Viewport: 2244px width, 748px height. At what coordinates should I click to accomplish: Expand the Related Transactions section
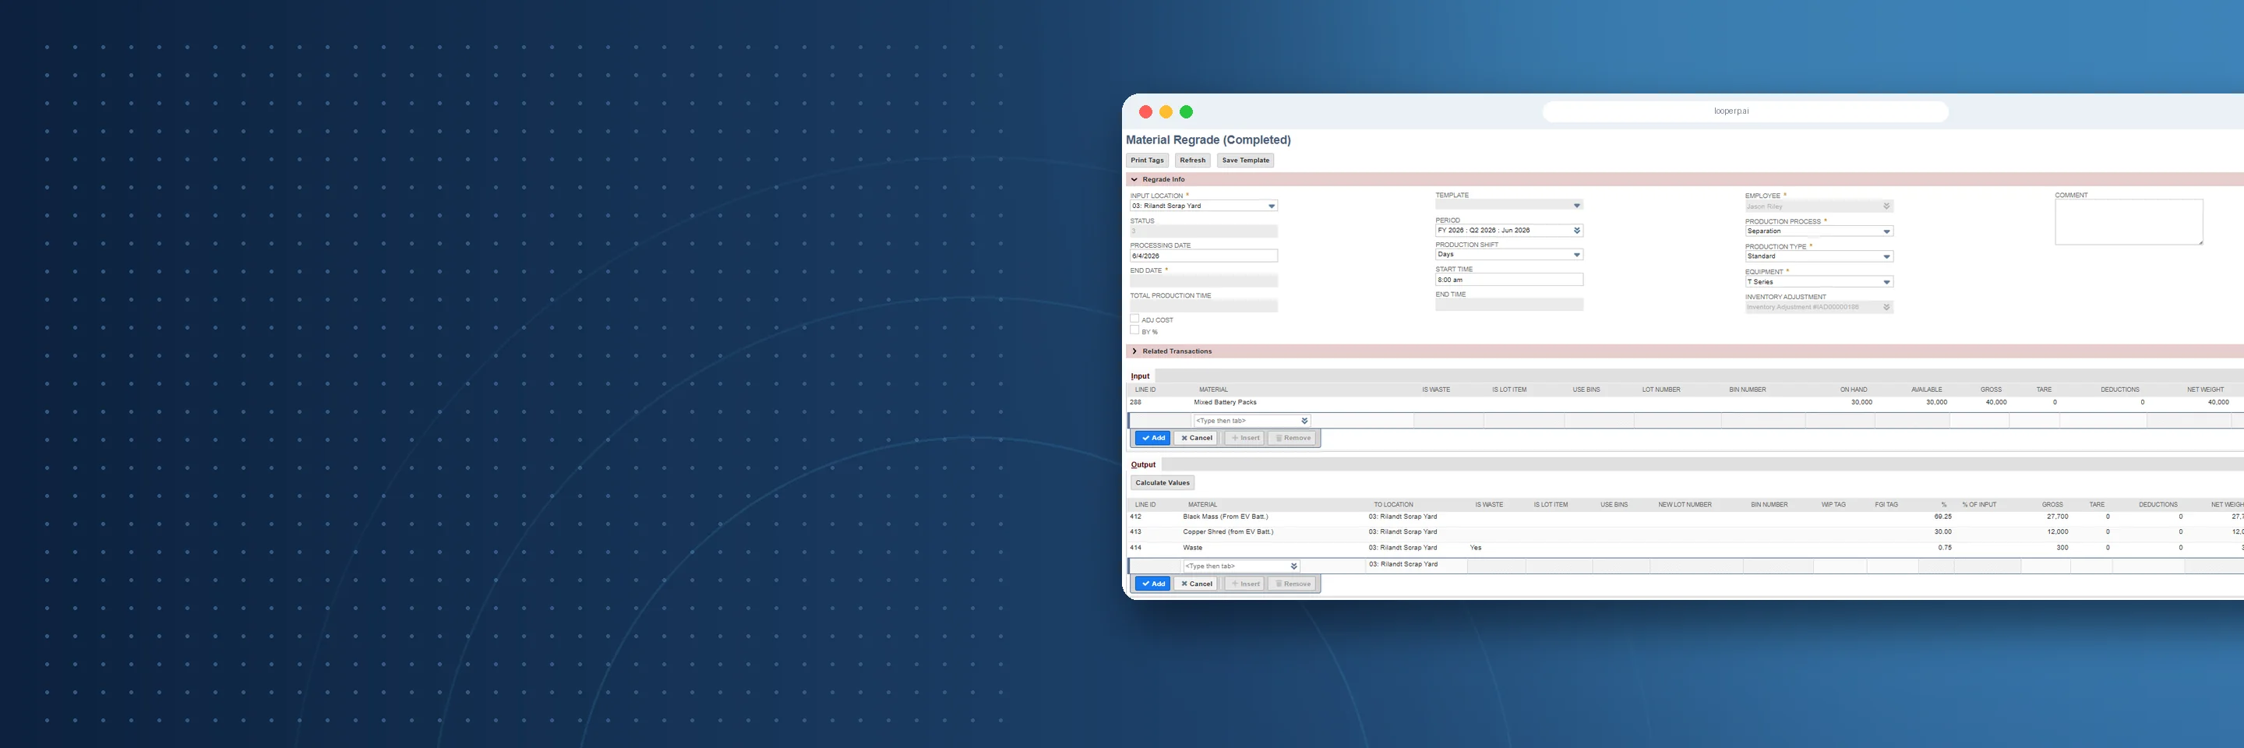pos(1134,351)
